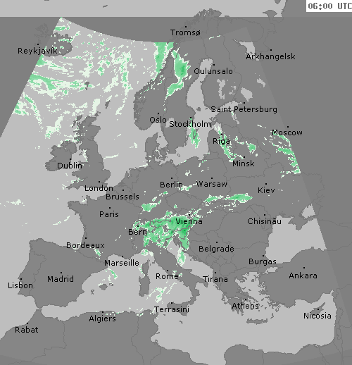Viewport: 352px width, 365px height.
Task: Select Berlin on the map
Action: click(171, 185)
